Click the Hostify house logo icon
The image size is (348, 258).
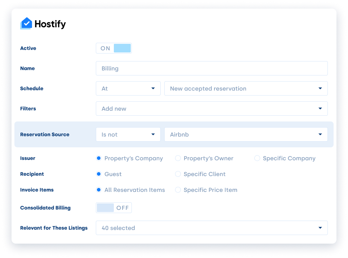click(26, 23)
